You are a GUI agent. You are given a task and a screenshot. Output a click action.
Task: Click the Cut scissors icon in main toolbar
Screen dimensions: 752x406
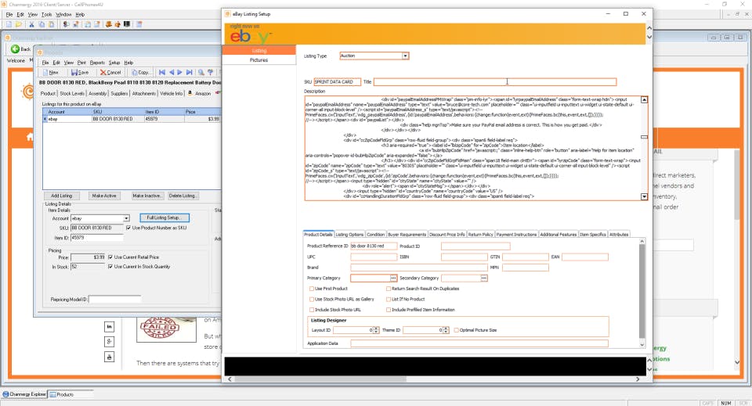pyautogui.click(x=31, y=24)
